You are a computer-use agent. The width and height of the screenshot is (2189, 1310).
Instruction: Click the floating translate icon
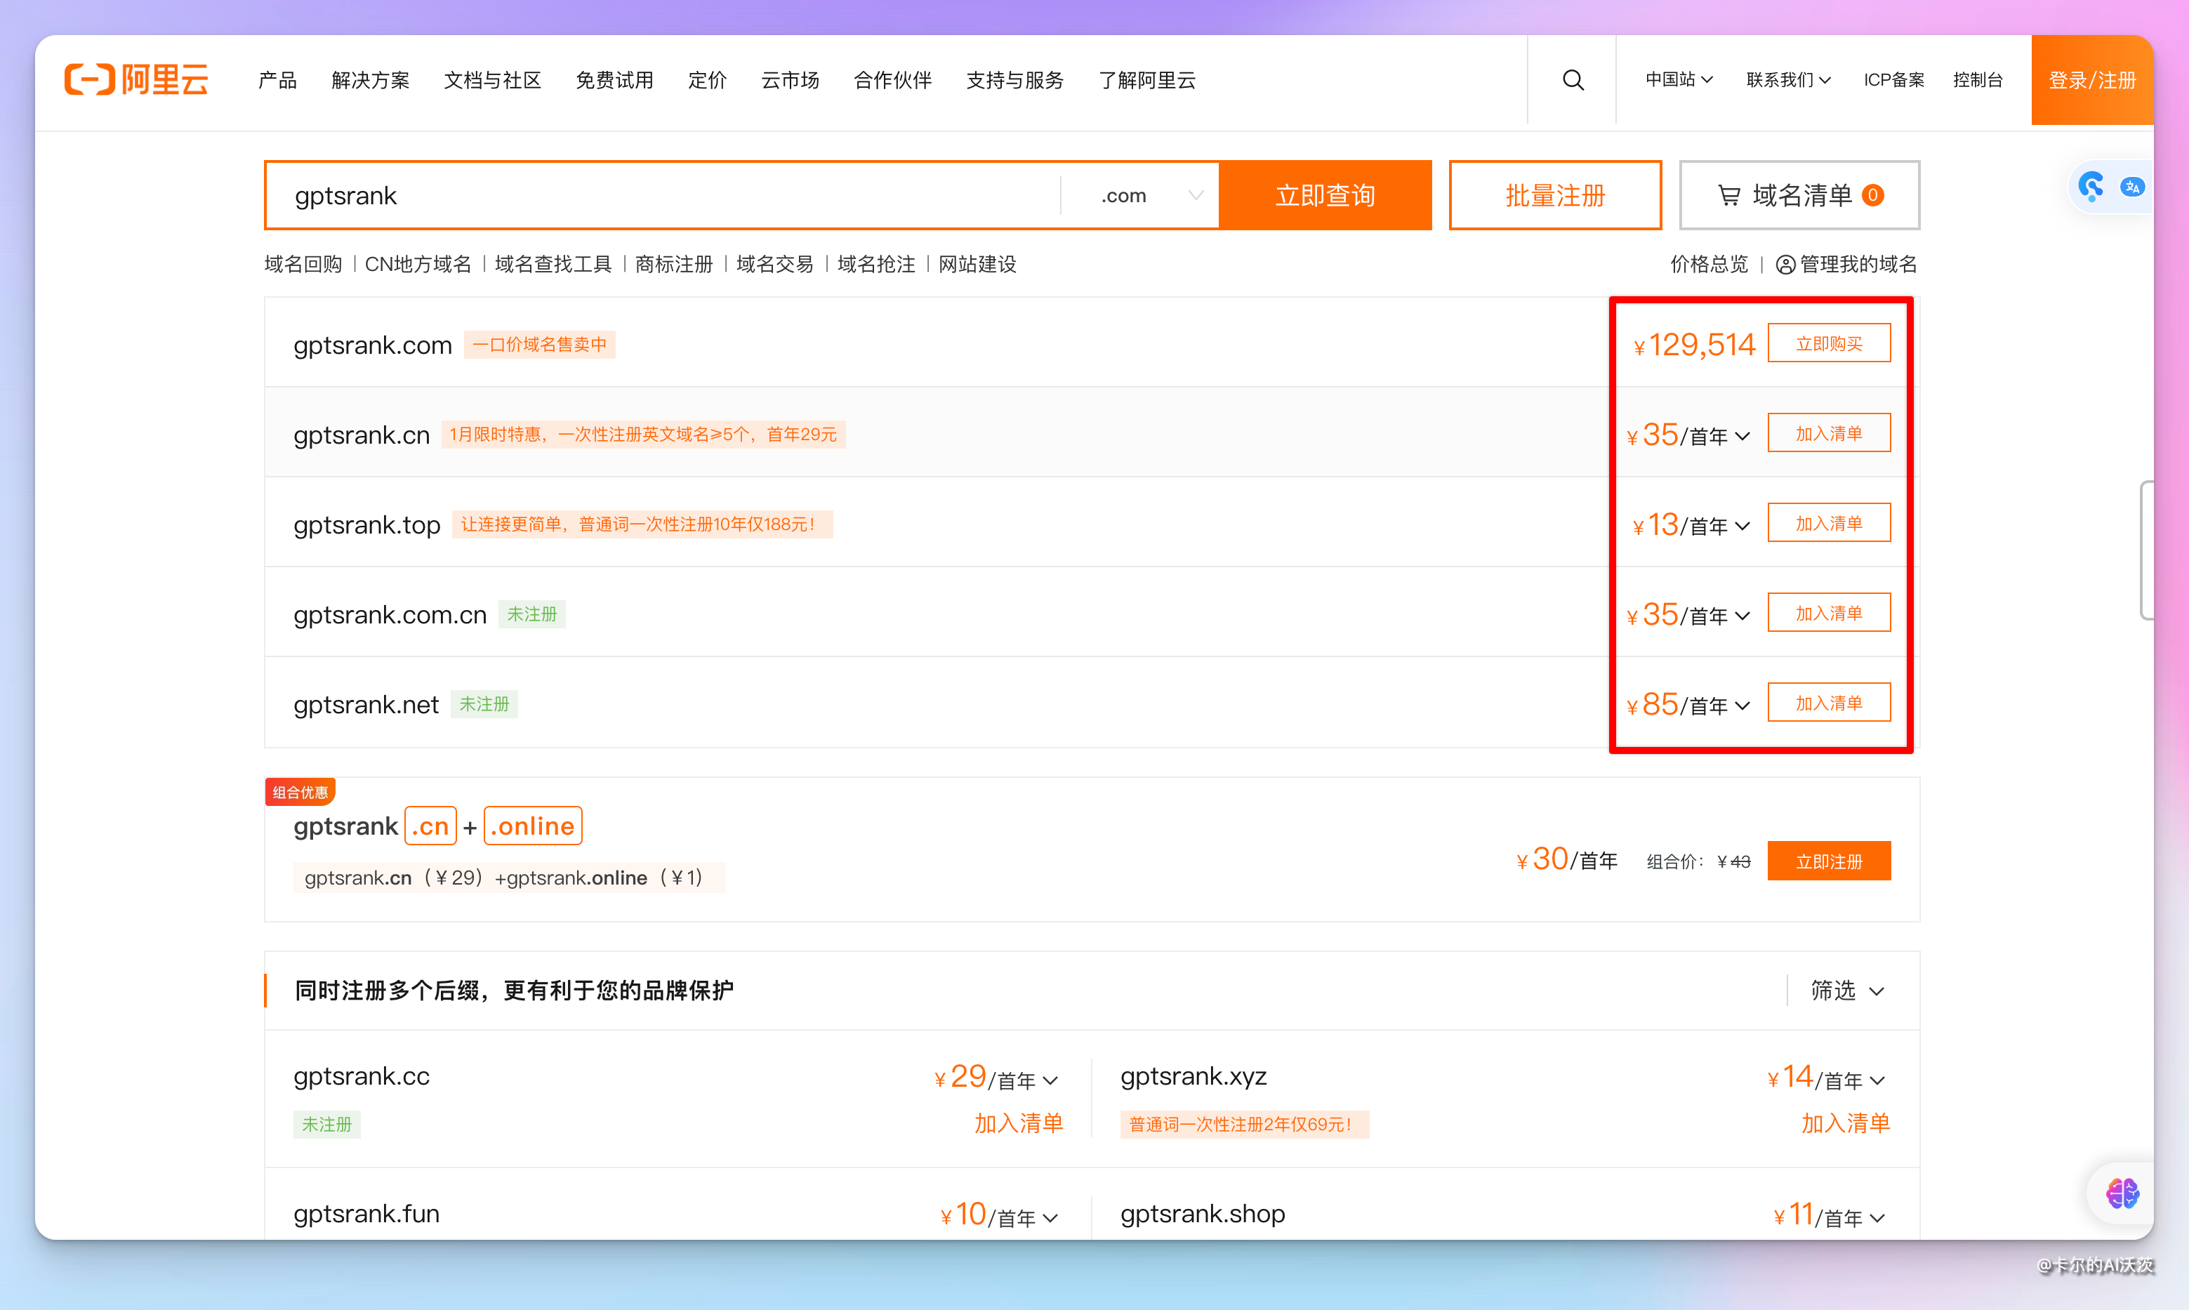pos(2133,187)
